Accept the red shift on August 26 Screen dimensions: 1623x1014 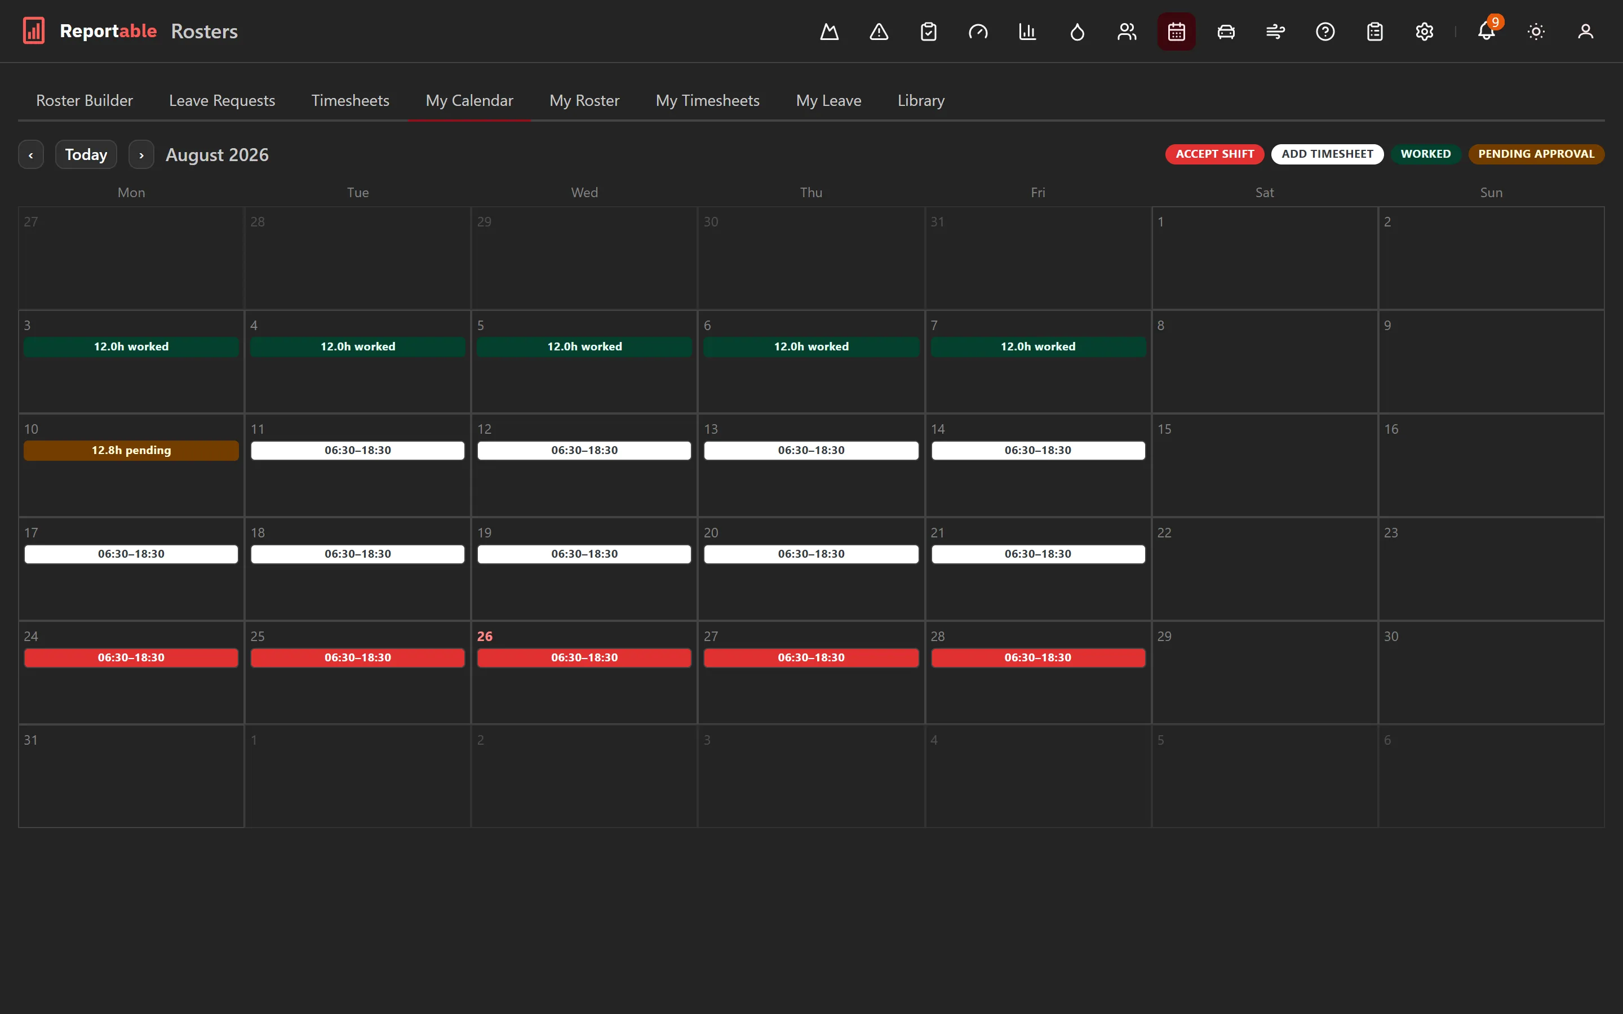[x=584, y=658]
